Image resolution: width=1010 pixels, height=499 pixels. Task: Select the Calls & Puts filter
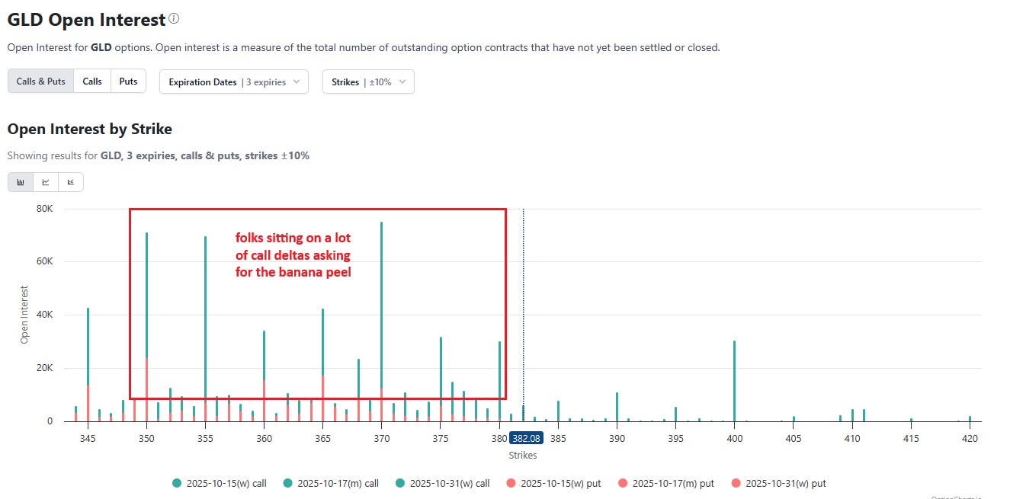pyautogui.click(x=41, y=82)
